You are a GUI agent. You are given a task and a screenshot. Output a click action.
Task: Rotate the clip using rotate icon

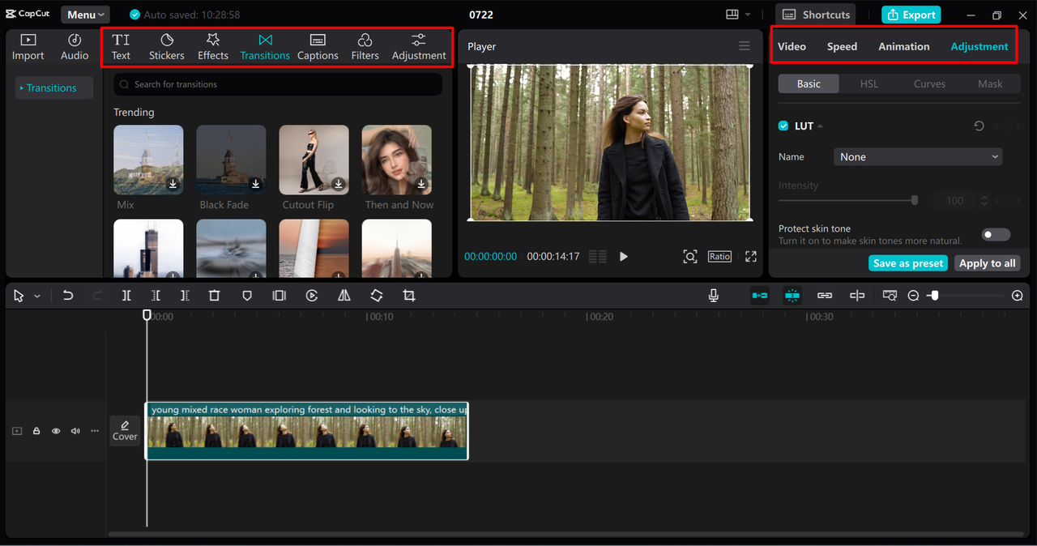377,296
